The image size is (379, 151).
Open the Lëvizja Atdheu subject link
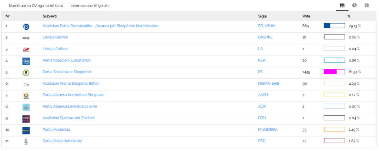(x=55, y=49)
